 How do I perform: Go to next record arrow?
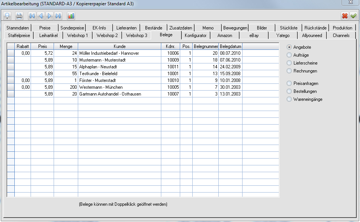(49, 16)
